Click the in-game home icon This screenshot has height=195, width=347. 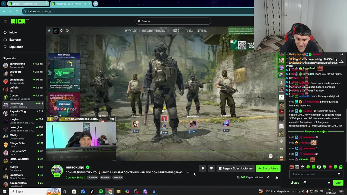point(49,31)
